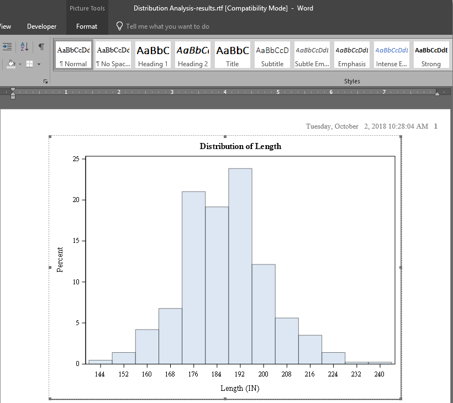Click the Picture Tools contextual label
The width and height of the screenshot is (453, 403).
point(87,8)
